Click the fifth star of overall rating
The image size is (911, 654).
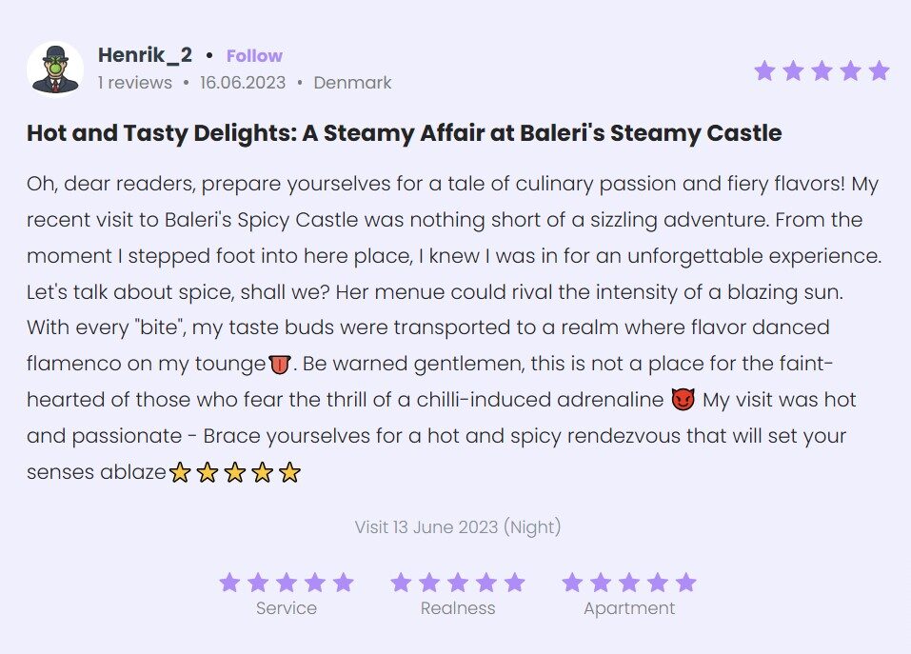click(x=879, y=70)
